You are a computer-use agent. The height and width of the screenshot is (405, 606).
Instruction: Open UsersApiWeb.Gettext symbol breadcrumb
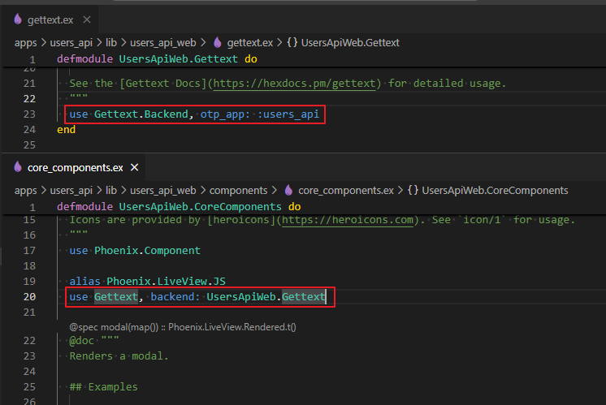point(350,42)
